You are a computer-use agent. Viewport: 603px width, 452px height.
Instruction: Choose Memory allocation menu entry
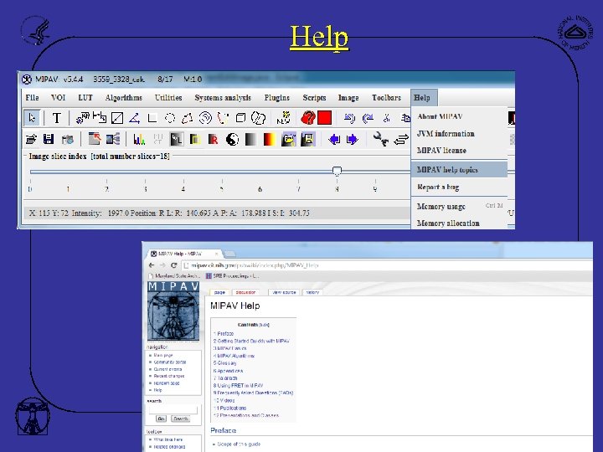459,223
